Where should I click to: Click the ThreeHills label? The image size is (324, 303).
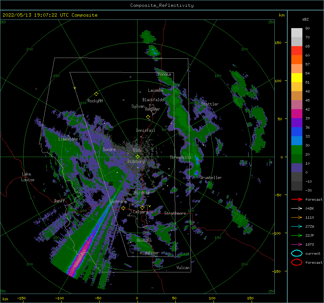click(x=181, y=157)
